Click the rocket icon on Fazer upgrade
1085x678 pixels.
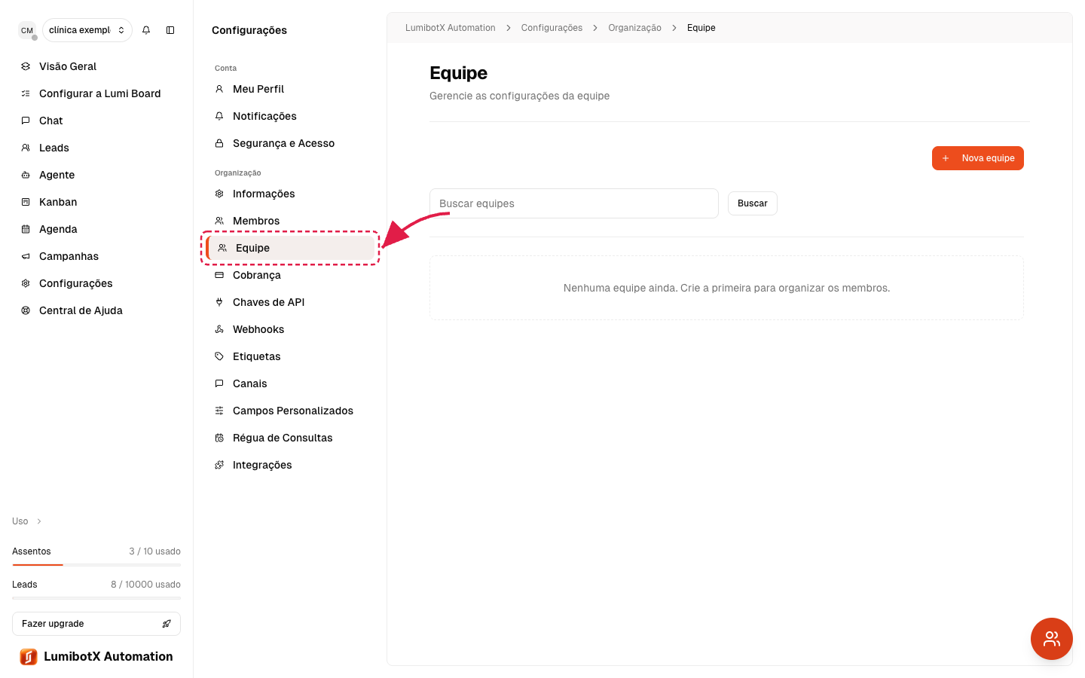click(x=167, y=624)
